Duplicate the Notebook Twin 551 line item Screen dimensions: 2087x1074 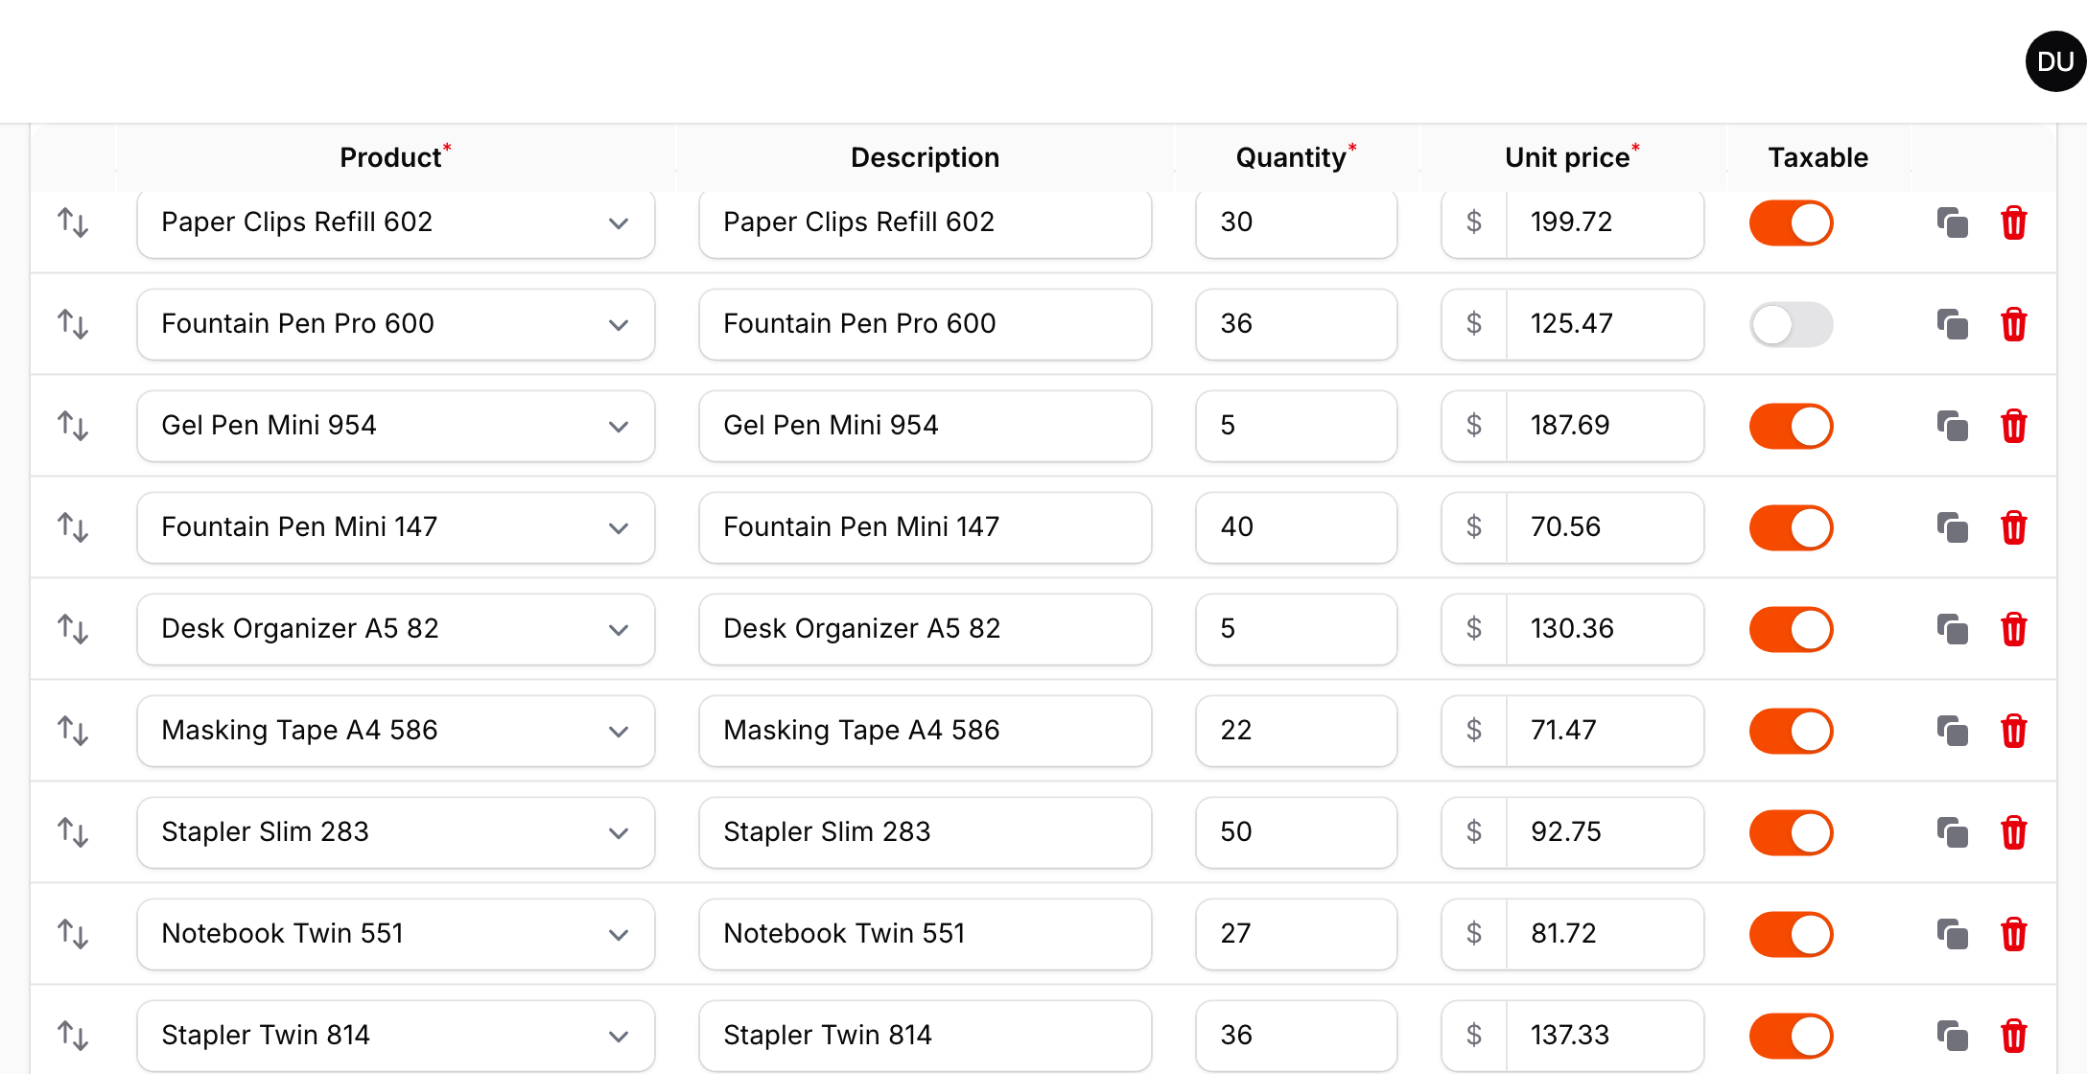coord(1952,934)
